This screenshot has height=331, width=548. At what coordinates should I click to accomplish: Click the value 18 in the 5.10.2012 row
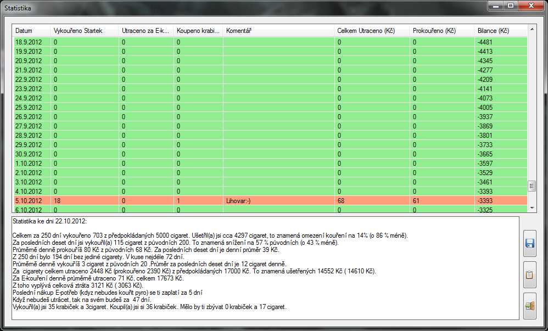tap(57, 200)
